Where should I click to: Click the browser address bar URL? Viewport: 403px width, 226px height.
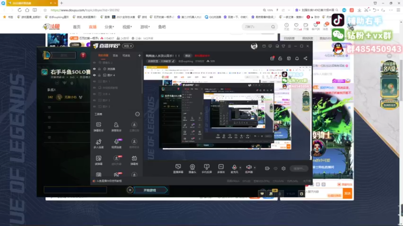tap(85, 10)
